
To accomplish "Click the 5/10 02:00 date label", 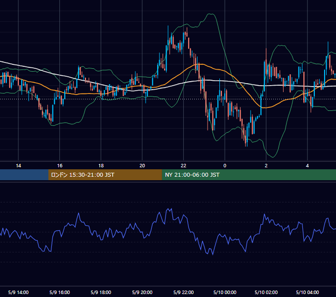I will 266,292.
